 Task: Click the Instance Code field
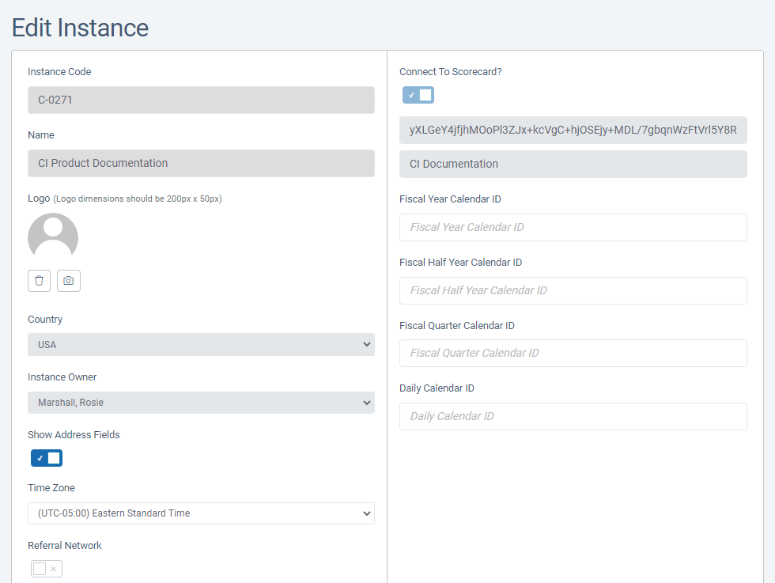pos(201,100)
